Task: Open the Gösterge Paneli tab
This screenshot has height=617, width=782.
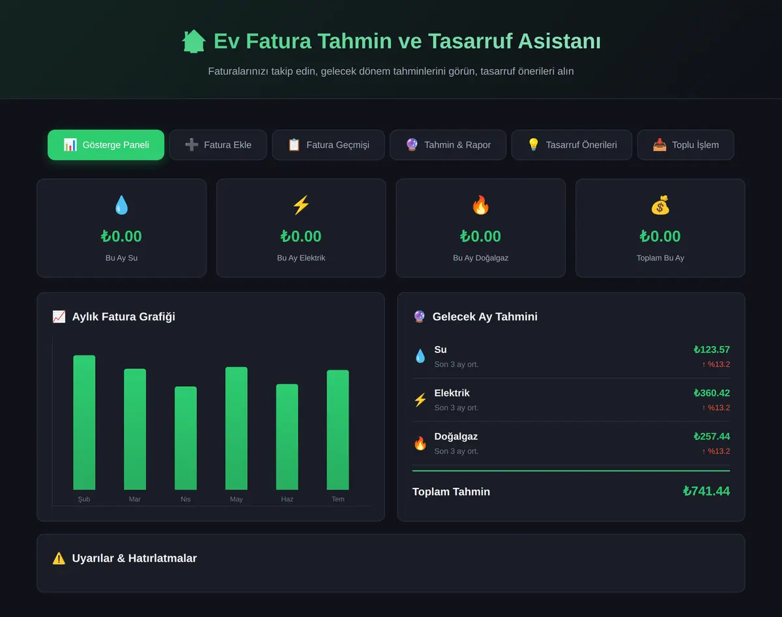Action: coord(106,145)
